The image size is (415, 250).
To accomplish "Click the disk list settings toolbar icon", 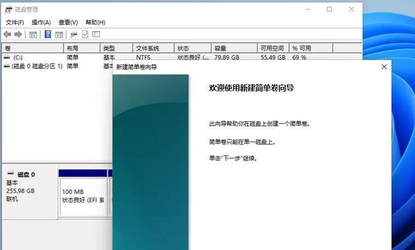I will (96, 34).
